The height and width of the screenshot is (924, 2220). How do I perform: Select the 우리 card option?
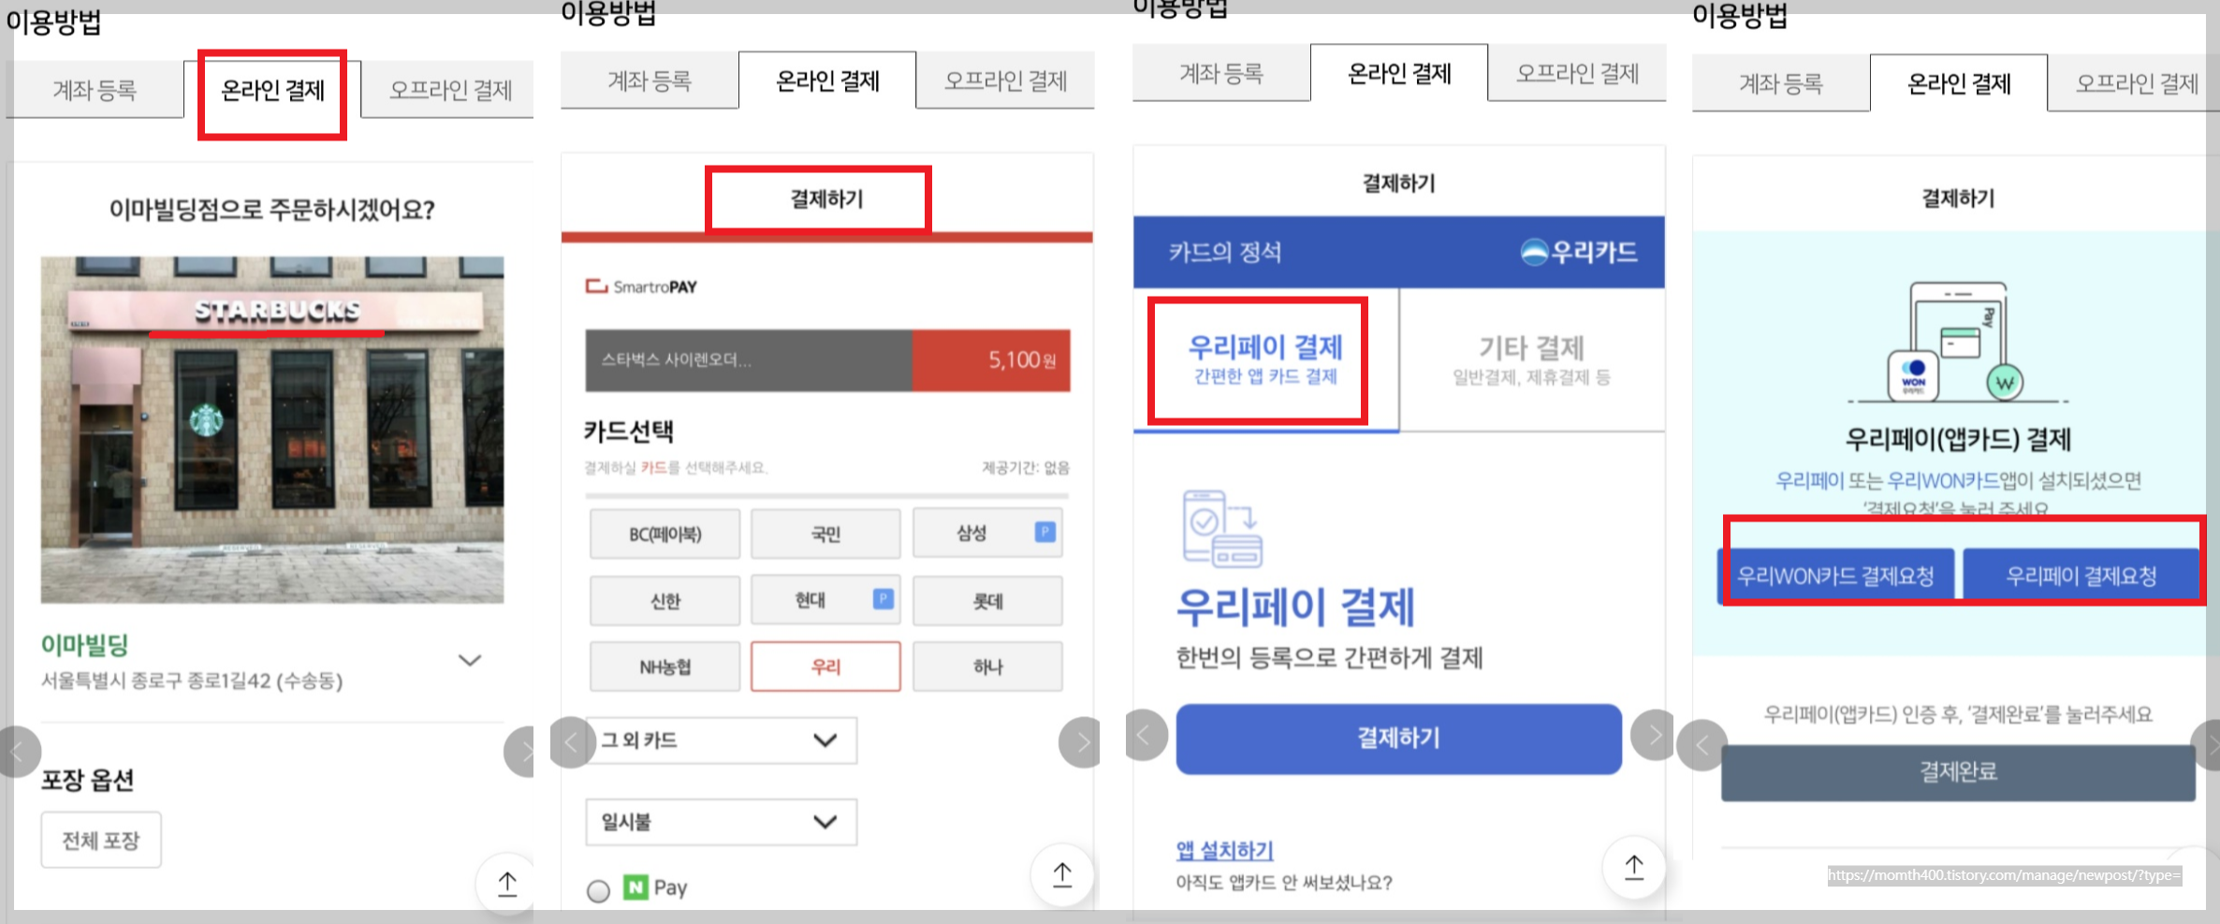pos(825,666)
